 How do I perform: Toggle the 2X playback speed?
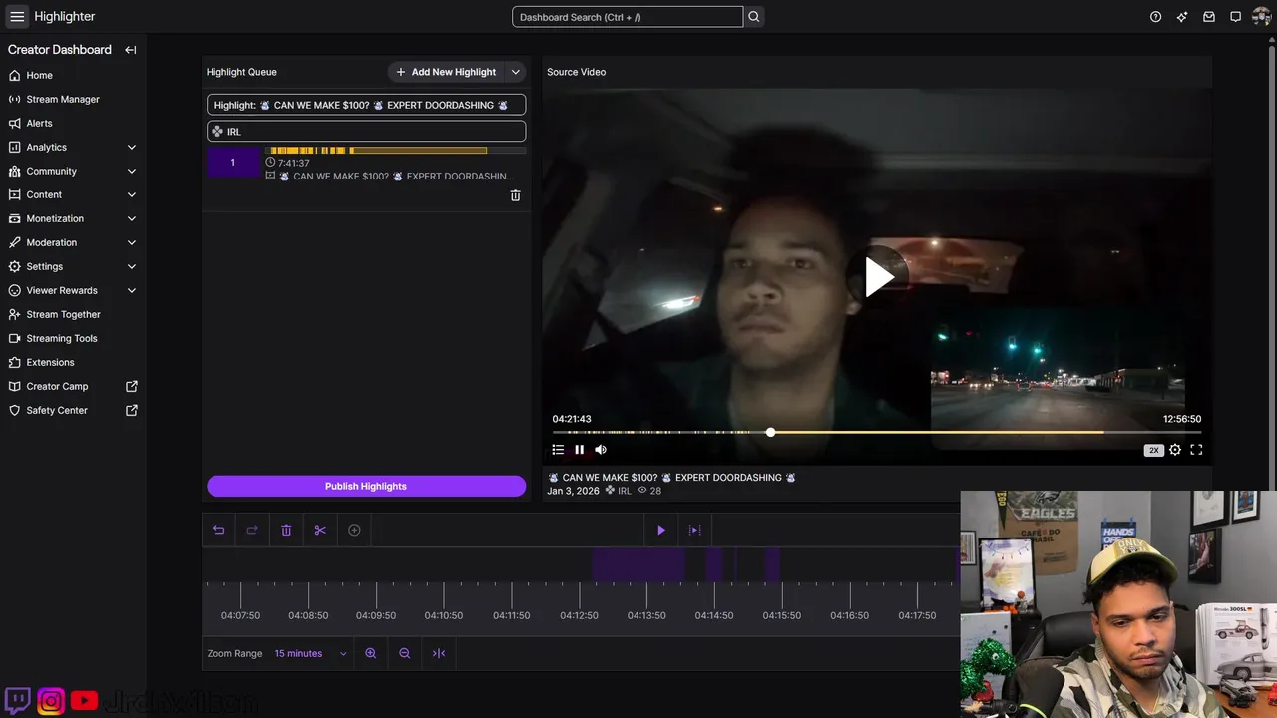coord(1154,450)
